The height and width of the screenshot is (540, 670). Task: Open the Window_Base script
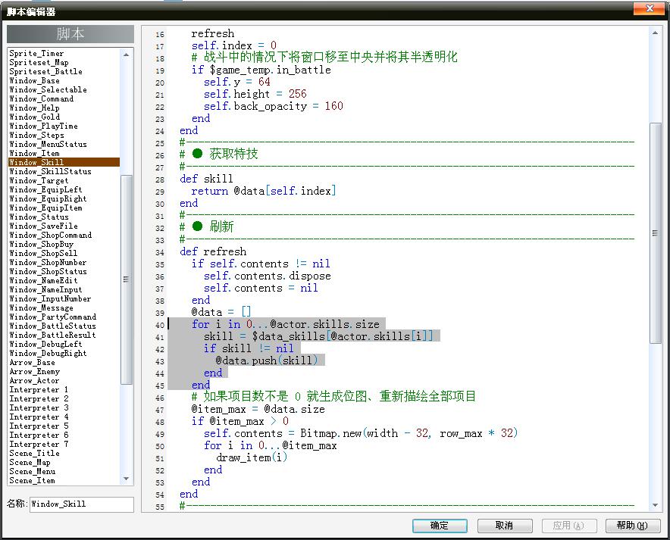click(x=34, y=81)
